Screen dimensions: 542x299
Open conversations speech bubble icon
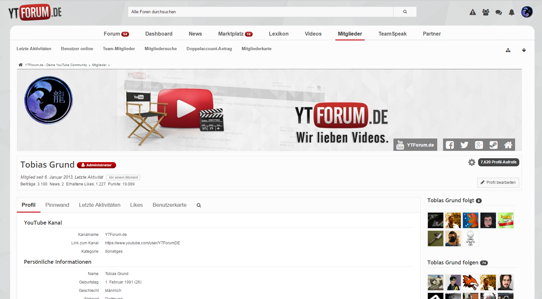click(x=499, y=12)
